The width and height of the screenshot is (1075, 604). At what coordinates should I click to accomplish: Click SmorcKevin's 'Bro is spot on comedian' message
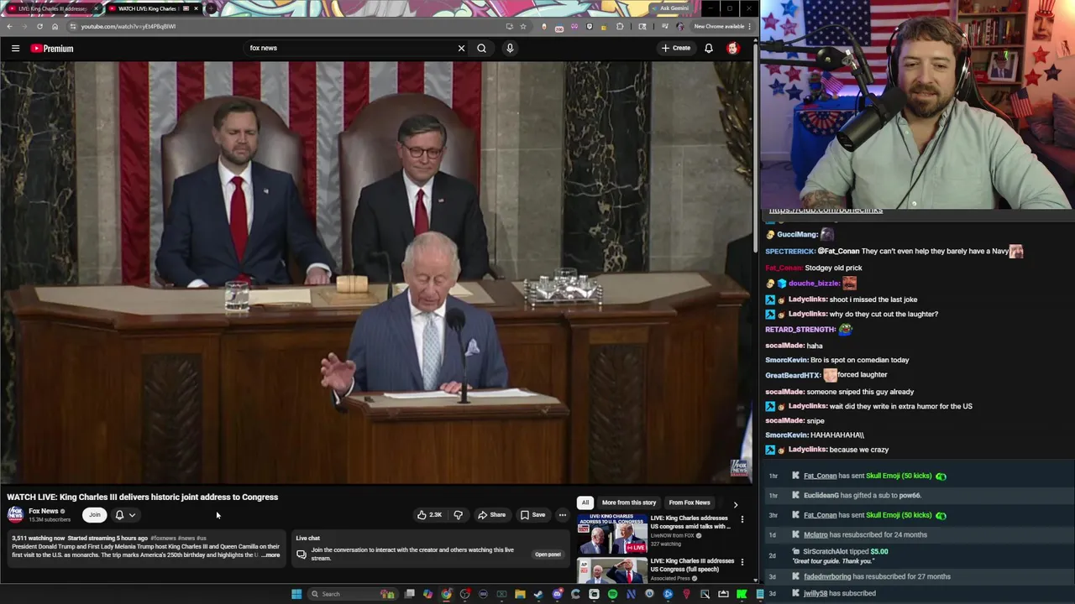tap(837, 360)
